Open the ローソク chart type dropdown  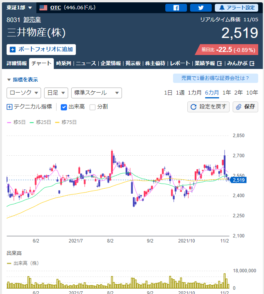click(x=24, y=93)
